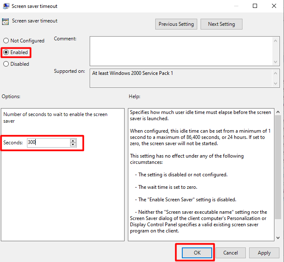Click the title bar window icon
Viewport: 284px width, 262px height.
coord(5,6)
